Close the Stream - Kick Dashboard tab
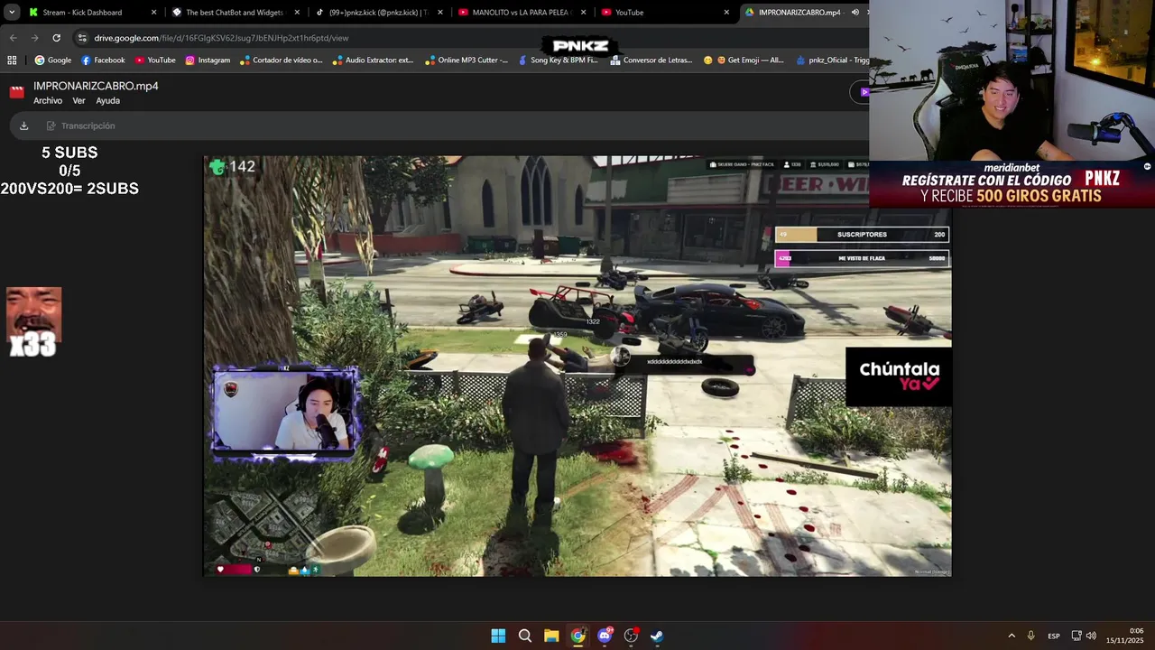 pyautogui.click(x=153, y=13)
